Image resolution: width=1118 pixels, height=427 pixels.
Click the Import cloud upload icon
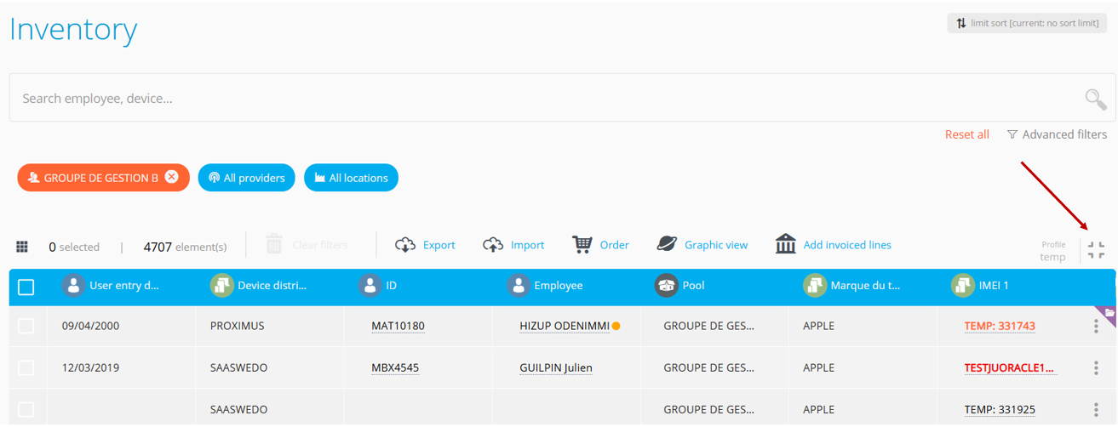(493, 245)
